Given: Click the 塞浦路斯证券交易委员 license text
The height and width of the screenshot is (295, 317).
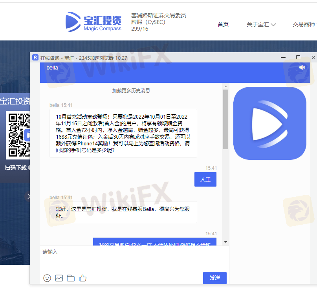Looking at the screenshot, I should point(159,22).
